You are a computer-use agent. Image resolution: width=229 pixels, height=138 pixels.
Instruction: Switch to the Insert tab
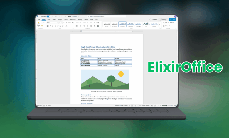[54, 19]
